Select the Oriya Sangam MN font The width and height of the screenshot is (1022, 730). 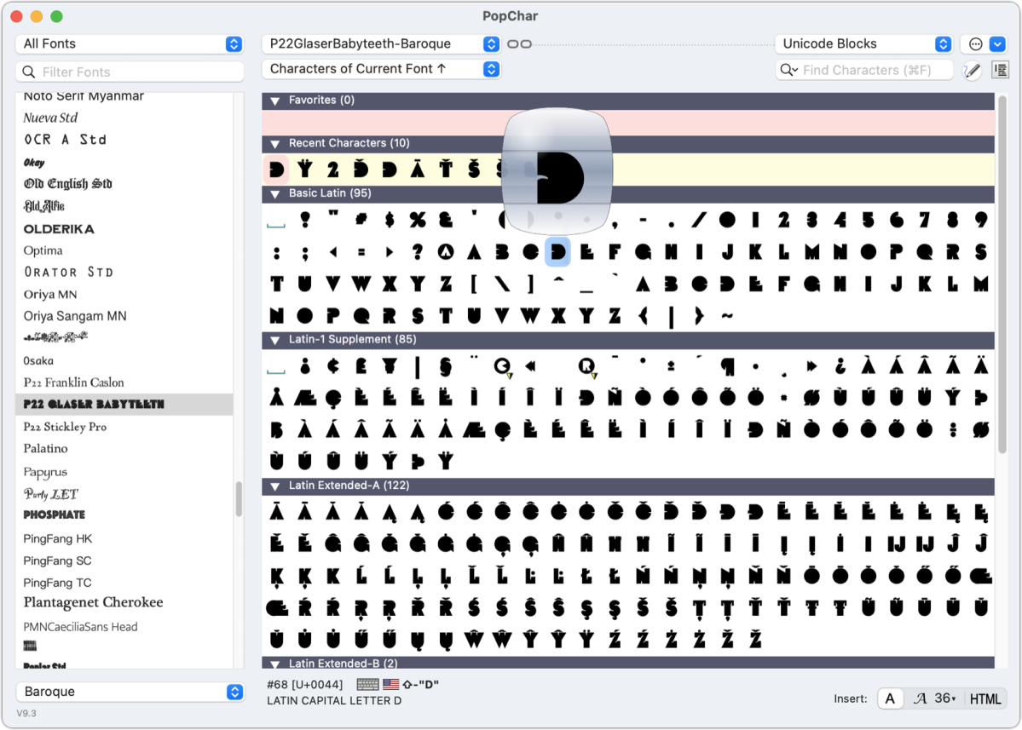point(75,317)
